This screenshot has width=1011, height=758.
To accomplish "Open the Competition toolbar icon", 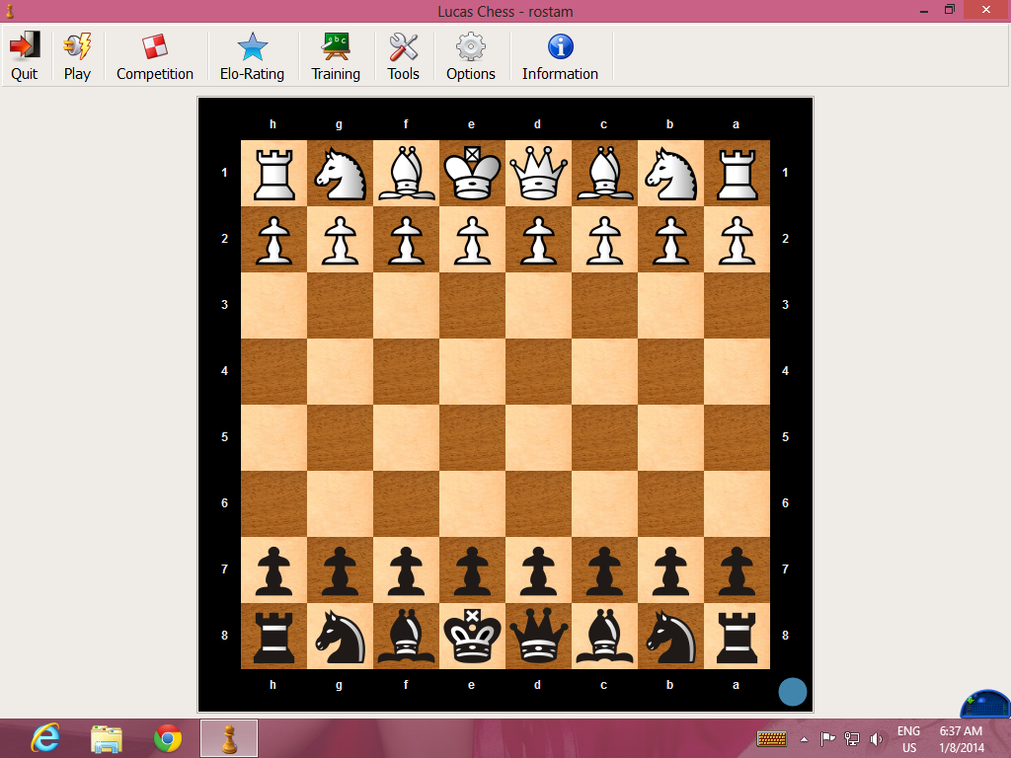I will tap(155, 46).
